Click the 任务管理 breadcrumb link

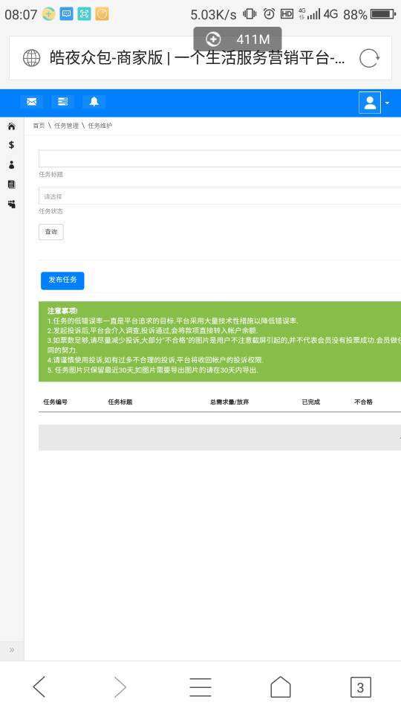click(x=66, y=126)
